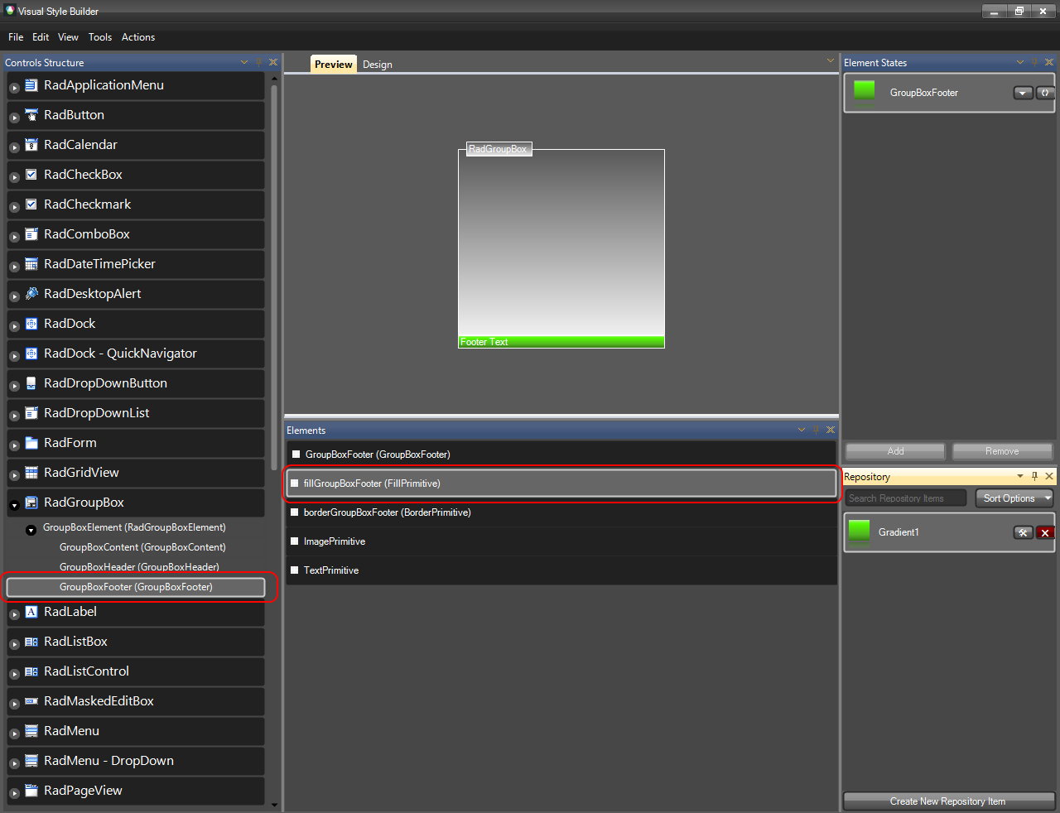
Task: Select GroupBoxHeader (GroupBoxHeader) tree node
Action: pyautogui.click(x=139, y=567)
